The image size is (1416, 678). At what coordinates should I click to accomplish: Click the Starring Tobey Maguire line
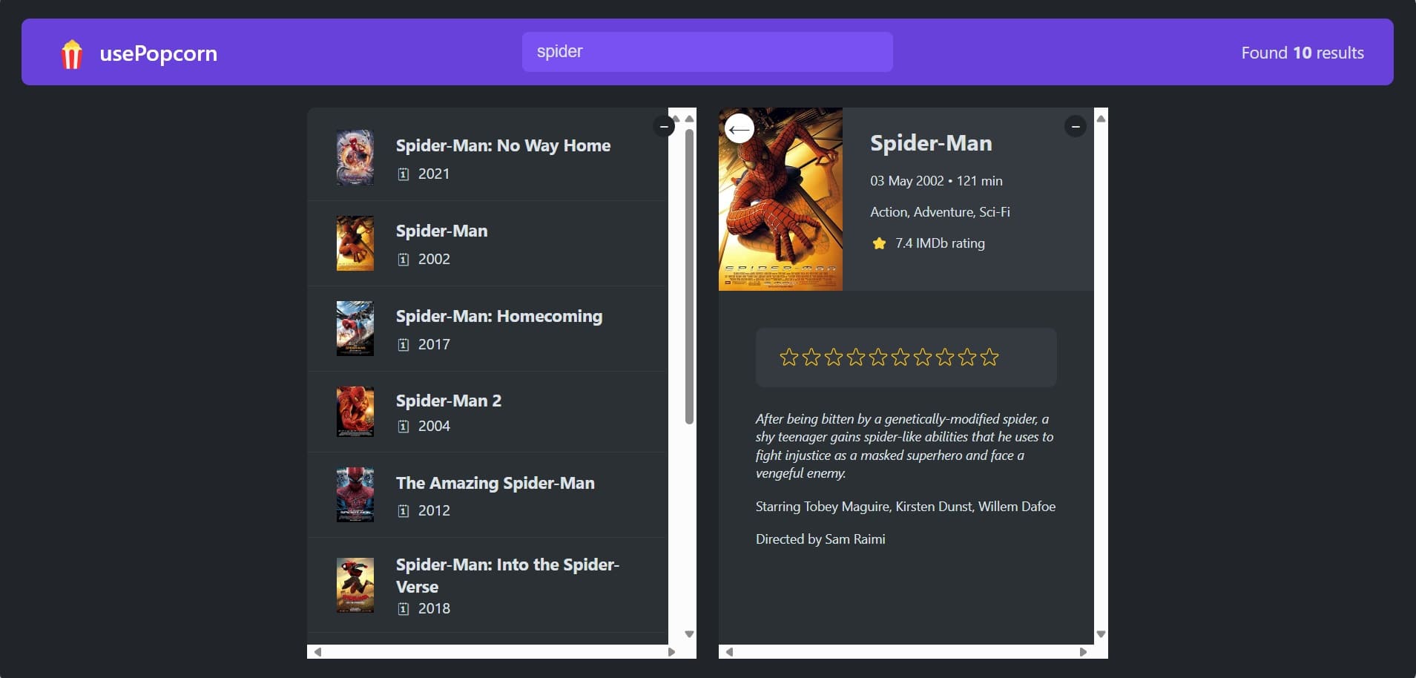pyautogui.click(x=905, y=507)
